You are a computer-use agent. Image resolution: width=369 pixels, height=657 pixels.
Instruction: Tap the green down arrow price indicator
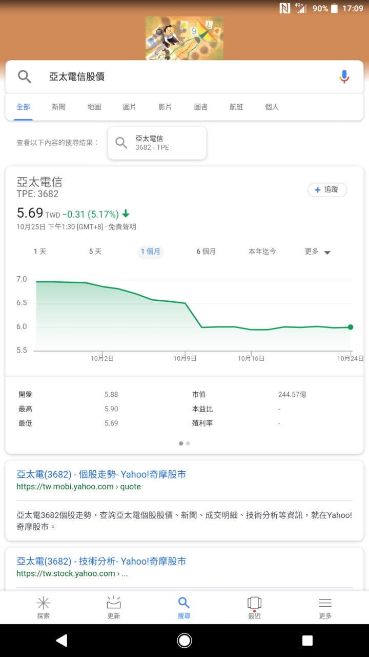[126, 214]
